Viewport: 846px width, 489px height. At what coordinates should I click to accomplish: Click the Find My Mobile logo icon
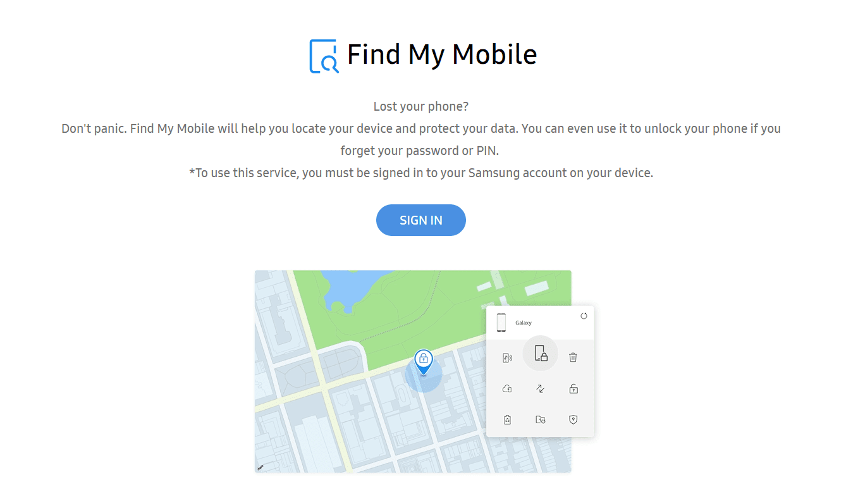tap(324, 56)
